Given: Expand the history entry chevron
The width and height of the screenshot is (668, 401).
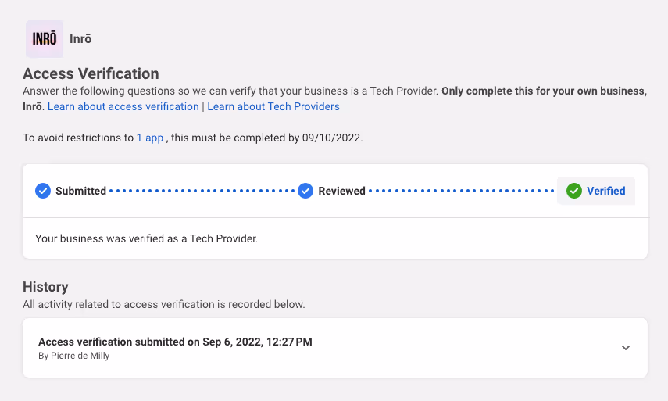Looking at the screenshot, I should [625, 348].
